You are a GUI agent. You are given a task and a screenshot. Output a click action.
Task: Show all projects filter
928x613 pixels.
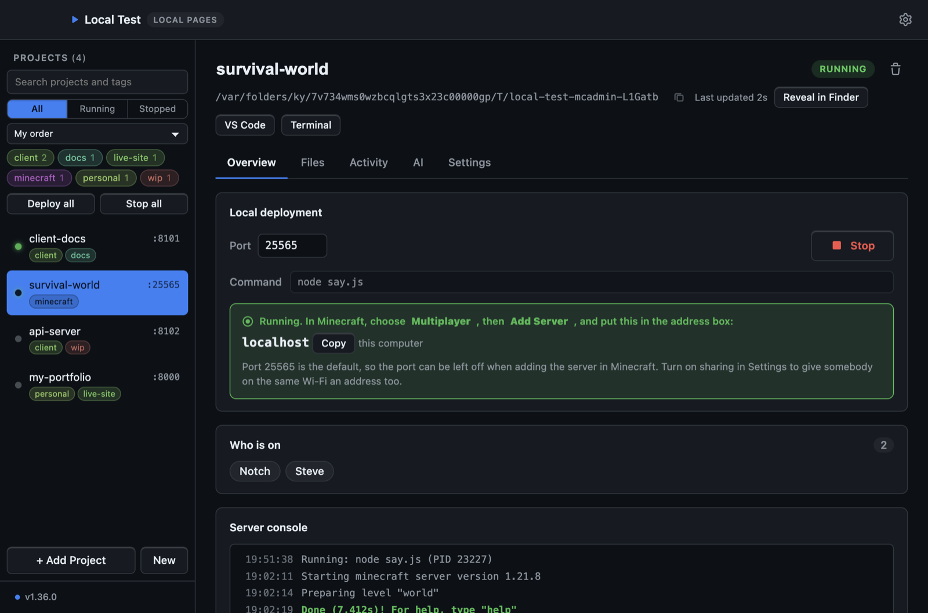[x=37, y=109]
